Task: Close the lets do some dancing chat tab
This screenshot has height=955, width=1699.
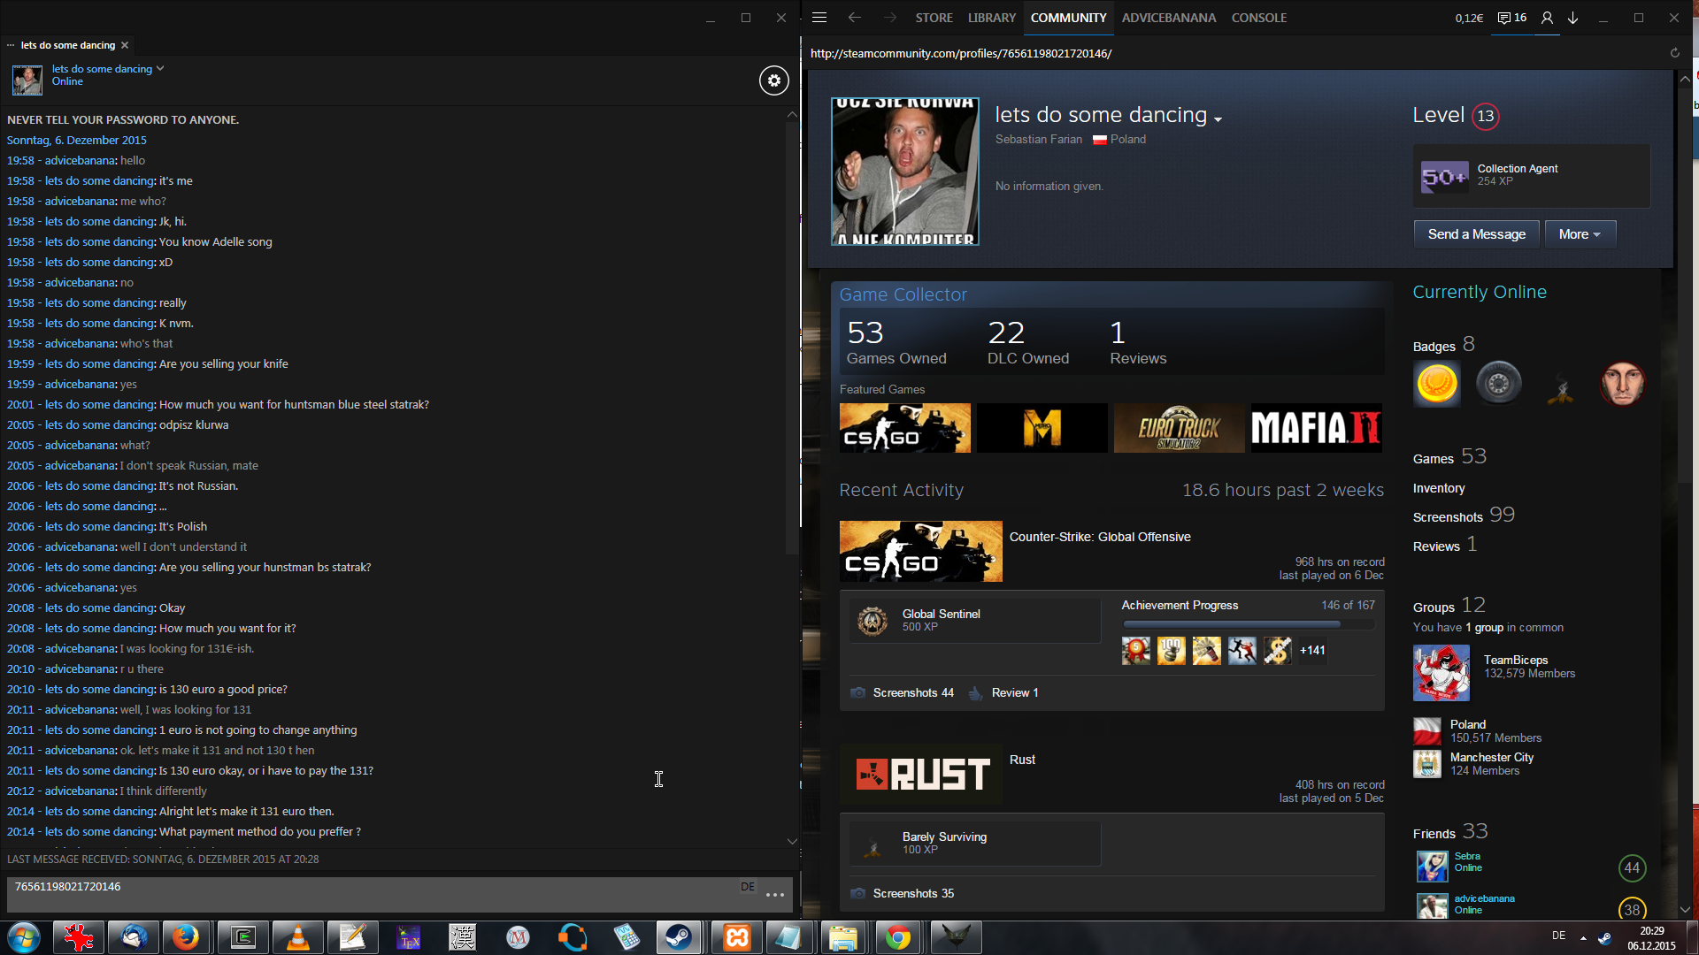Action: (x=125, y=45)
